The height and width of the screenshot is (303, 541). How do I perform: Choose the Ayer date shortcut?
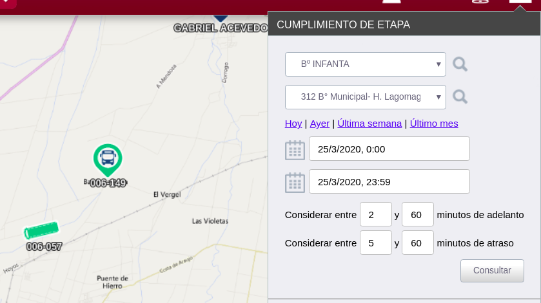(319, 124)
